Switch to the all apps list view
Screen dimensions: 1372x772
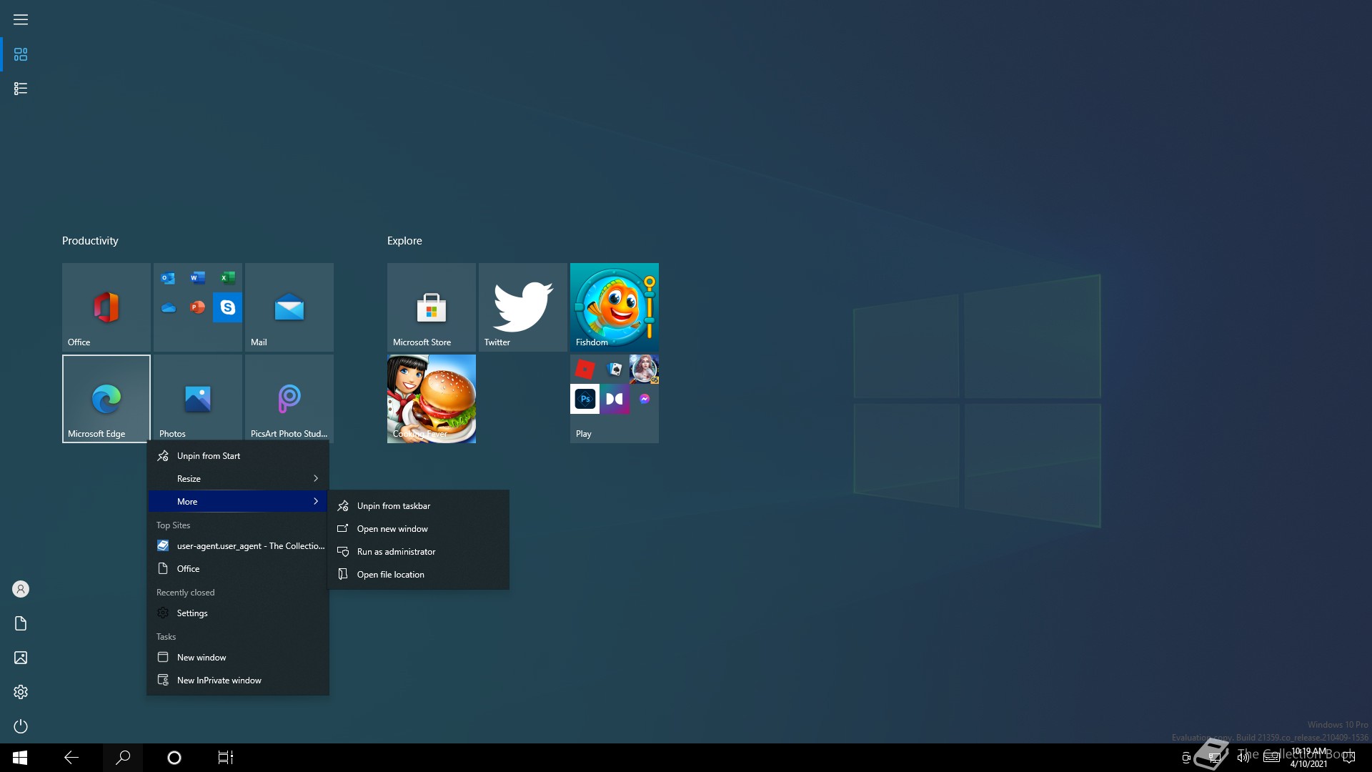click(x=21, y=89)
